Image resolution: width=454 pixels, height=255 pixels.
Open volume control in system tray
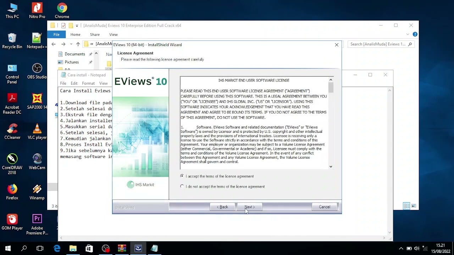[417, 248]
